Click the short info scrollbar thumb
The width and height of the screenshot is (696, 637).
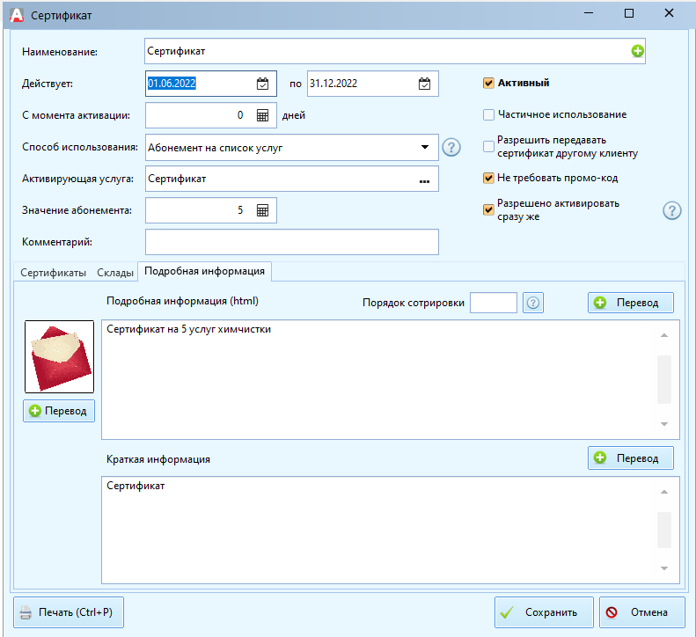click(664, 530)
